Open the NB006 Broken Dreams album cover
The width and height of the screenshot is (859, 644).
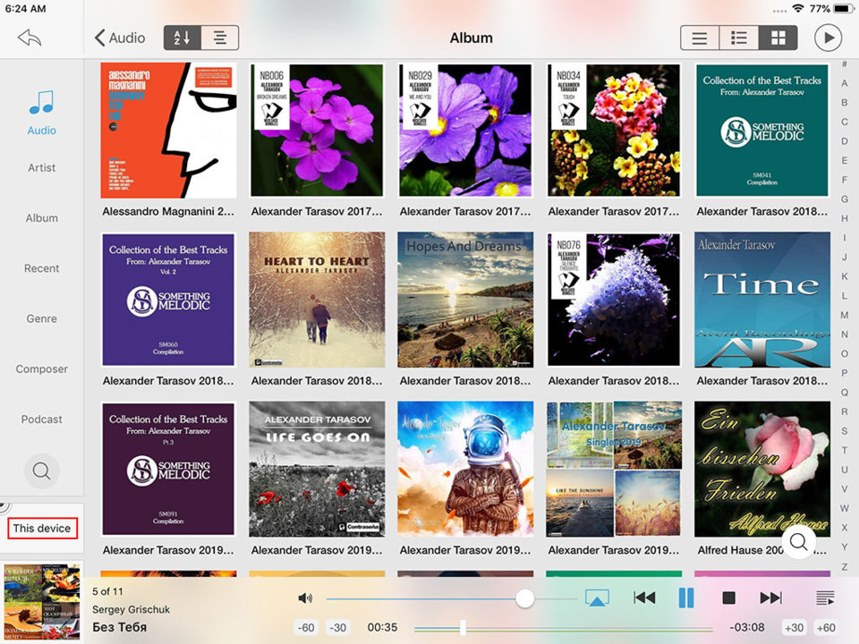click(317, 131)
